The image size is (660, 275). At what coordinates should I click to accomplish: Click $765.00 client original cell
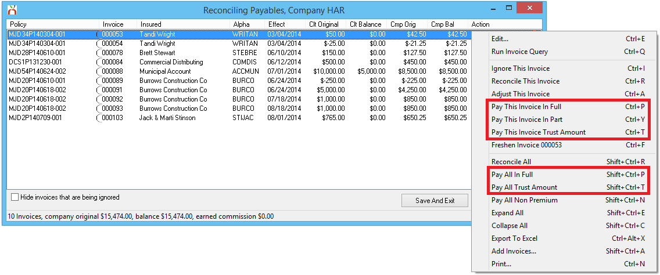(x=333, y=118)
